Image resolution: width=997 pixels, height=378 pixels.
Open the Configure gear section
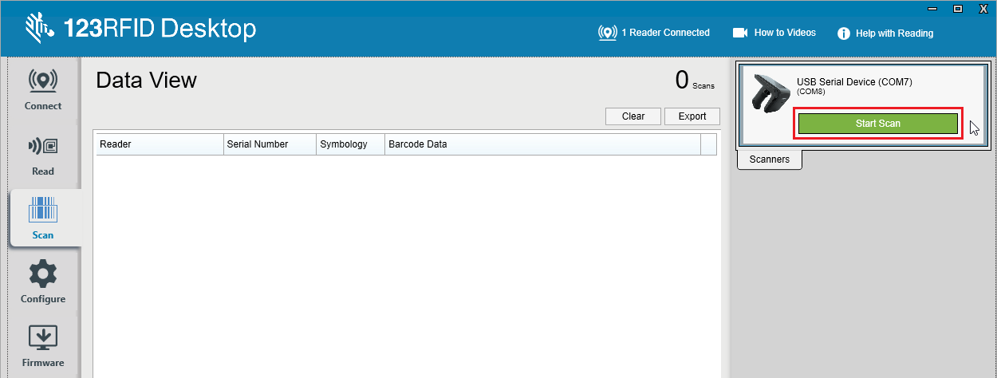click(43, 283)
